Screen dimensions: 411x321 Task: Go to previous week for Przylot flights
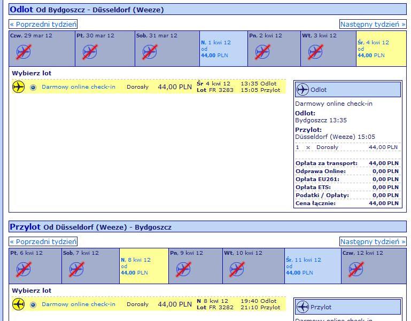[x=43, y=241]
